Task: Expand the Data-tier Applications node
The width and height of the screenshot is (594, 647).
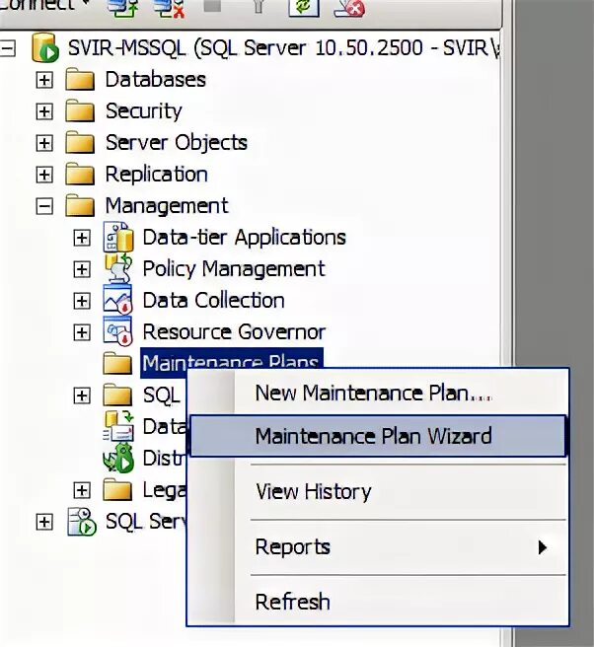Action: point(82,238)
